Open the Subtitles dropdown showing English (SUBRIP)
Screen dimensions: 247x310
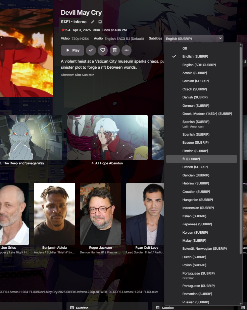(x=194, y=38)
